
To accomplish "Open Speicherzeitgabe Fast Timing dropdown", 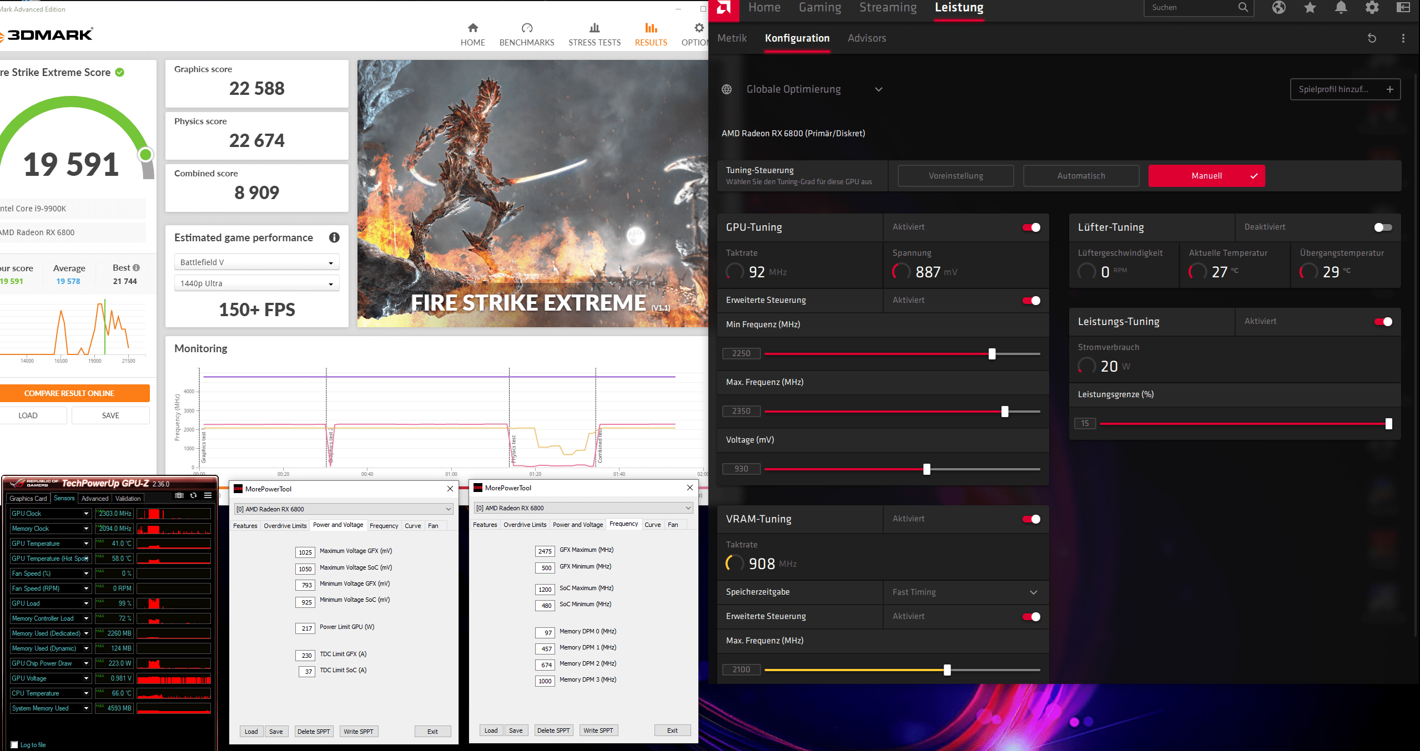I will pyautogui.click(x=965, y=592).
